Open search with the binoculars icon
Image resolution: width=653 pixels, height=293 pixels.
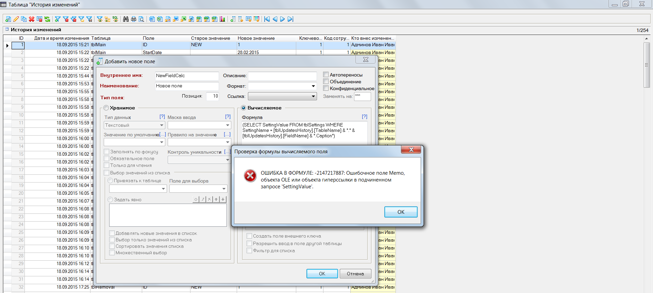point(125,19)
